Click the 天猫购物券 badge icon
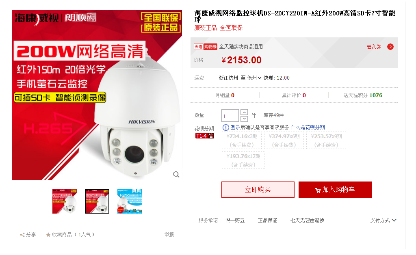The width and height of the screenshot is (416, 255). click(206, 47)
